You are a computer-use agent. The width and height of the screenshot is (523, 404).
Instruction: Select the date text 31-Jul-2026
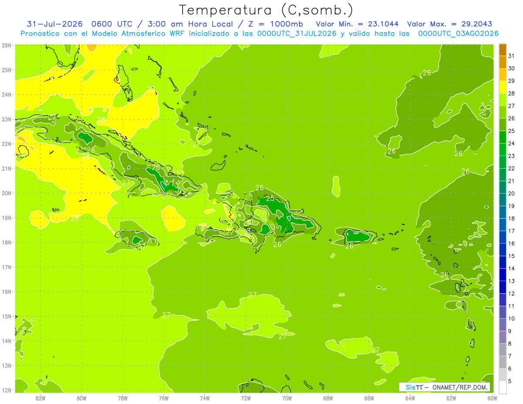click(54, 24)
